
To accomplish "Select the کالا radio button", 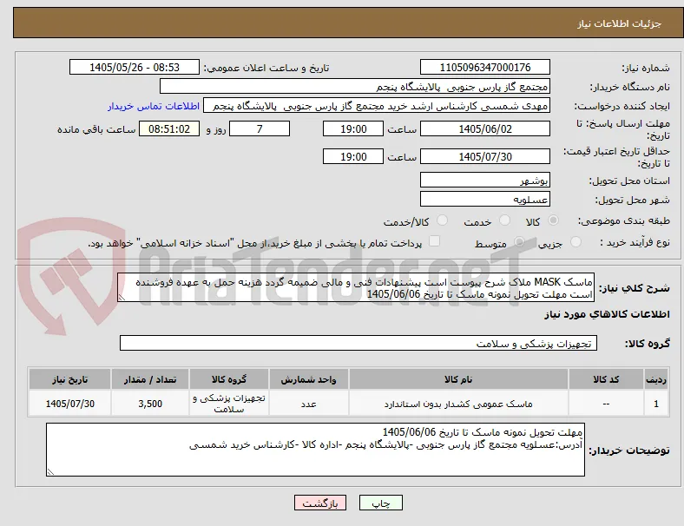I will click(553, 220).
